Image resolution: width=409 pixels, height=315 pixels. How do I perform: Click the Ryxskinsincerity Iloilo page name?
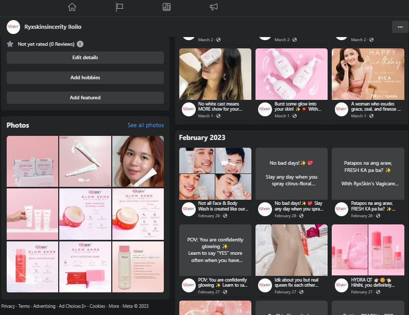click(x=53, y=27)
